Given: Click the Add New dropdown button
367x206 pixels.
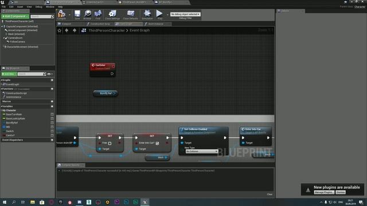Looking at the screenshot, I should pos(9,74).
